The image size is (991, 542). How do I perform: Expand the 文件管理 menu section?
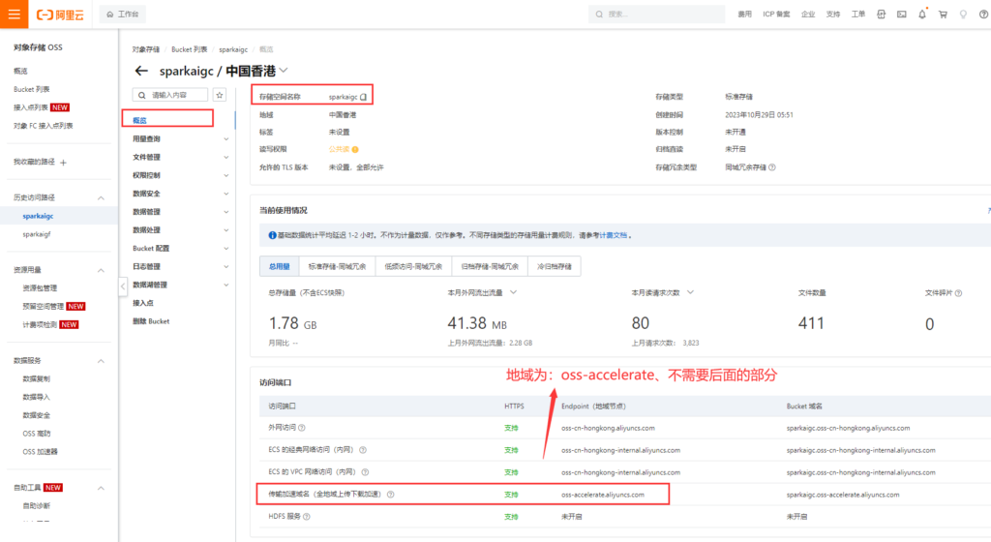226,157
